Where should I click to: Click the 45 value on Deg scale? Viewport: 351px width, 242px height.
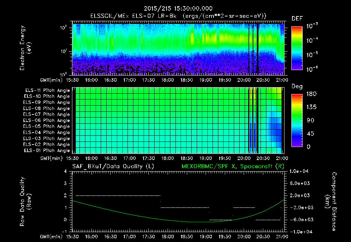(x=311, y=134)
